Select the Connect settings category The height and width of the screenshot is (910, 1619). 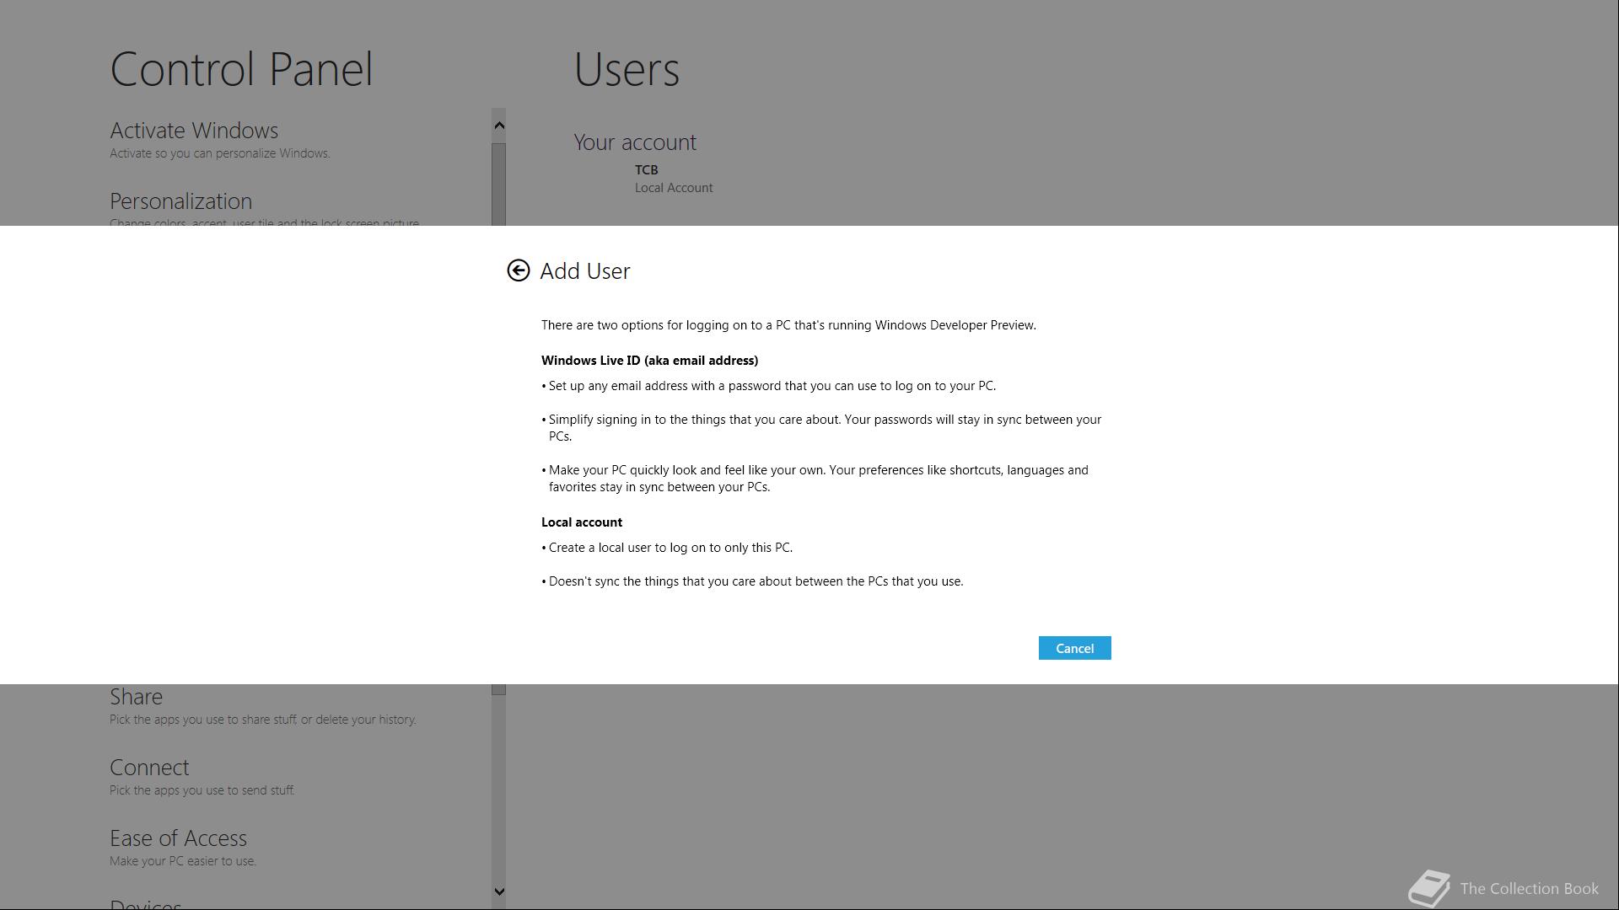pos(149,768)
